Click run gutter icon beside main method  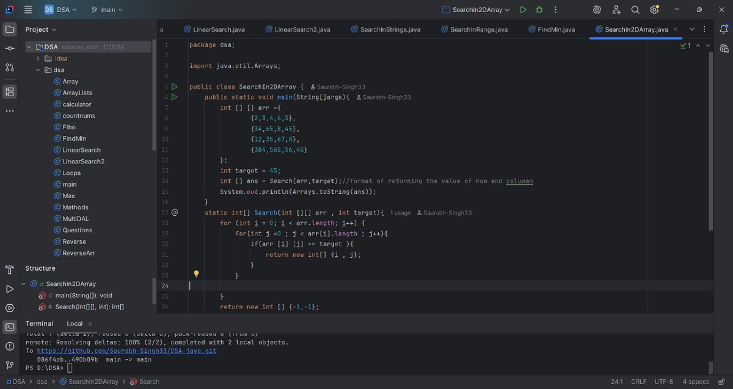pos(174,97)
